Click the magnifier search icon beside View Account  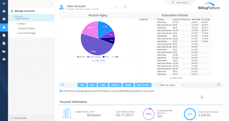coord(116,7)
